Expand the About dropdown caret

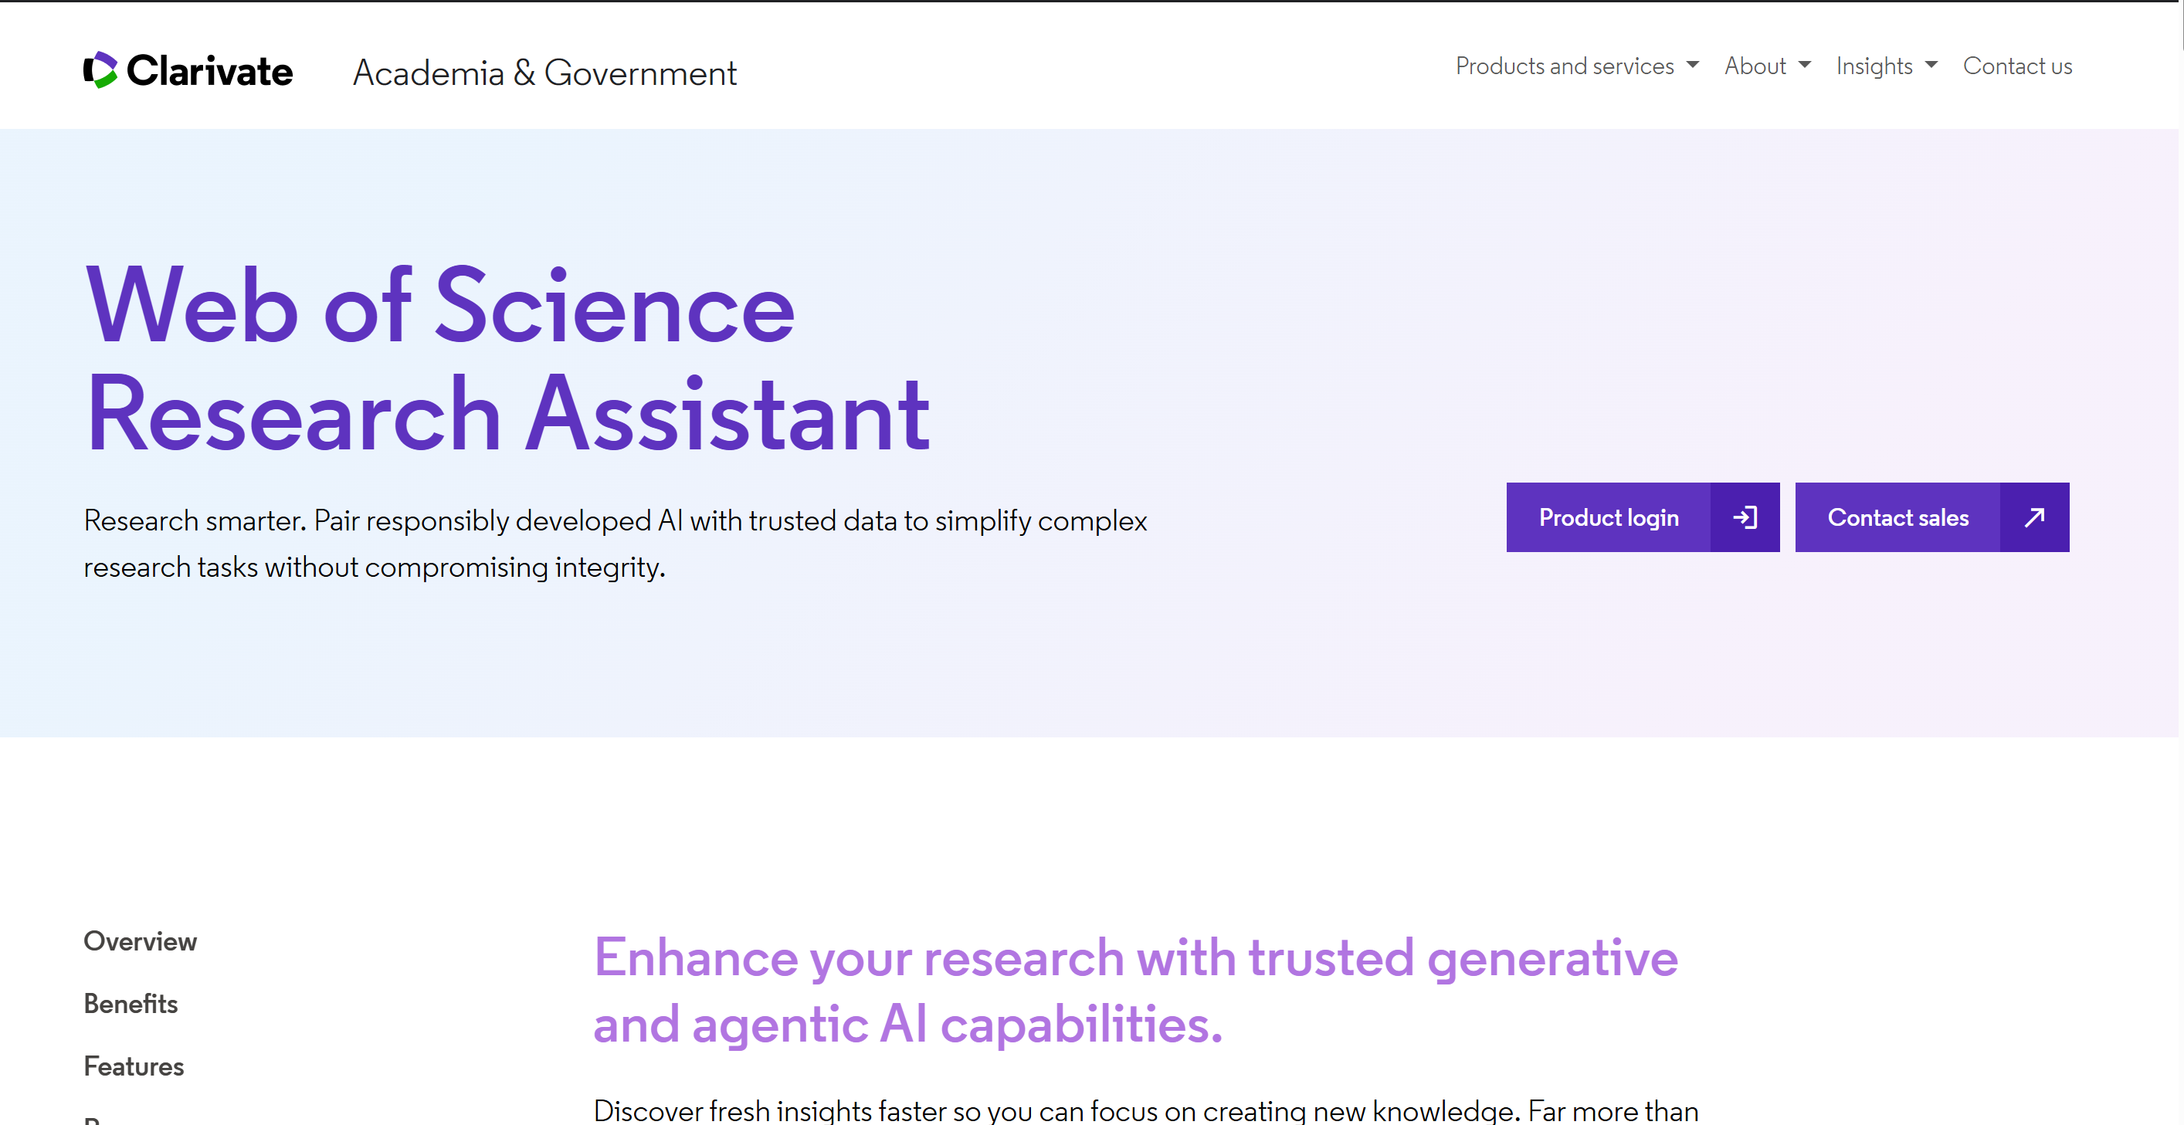point(1804,66)
